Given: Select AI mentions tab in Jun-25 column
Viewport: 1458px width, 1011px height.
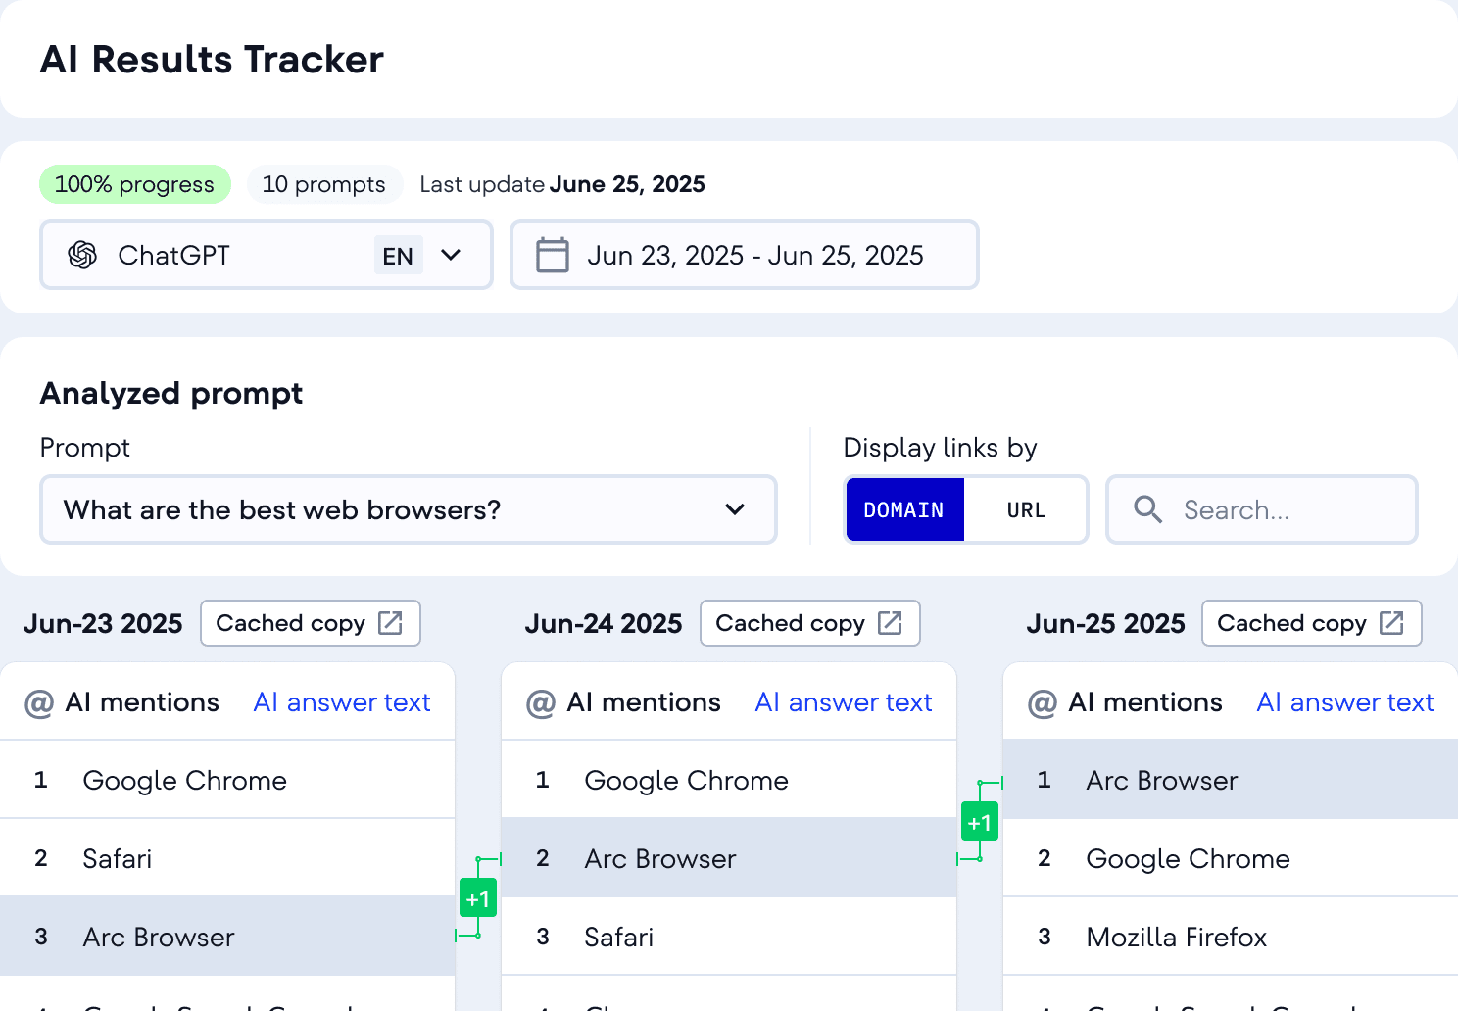Looking at the screenshot, I should coord(1144,702).
